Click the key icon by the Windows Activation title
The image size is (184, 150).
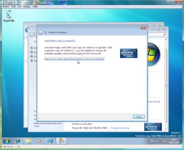click(x=46, y=32)
